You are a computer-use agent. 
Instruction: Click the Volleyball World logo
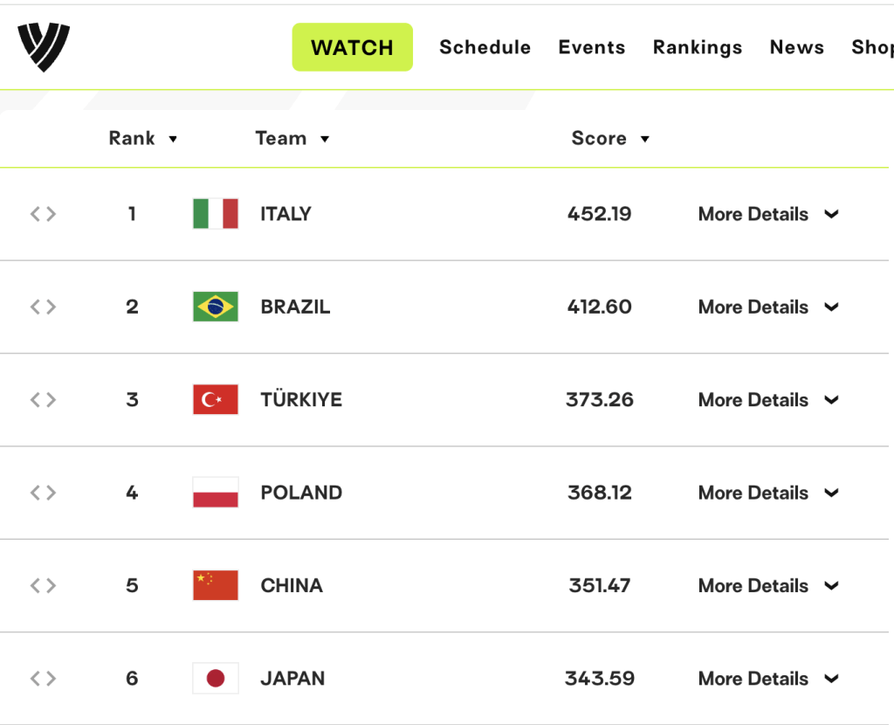[x=44, y=47]
